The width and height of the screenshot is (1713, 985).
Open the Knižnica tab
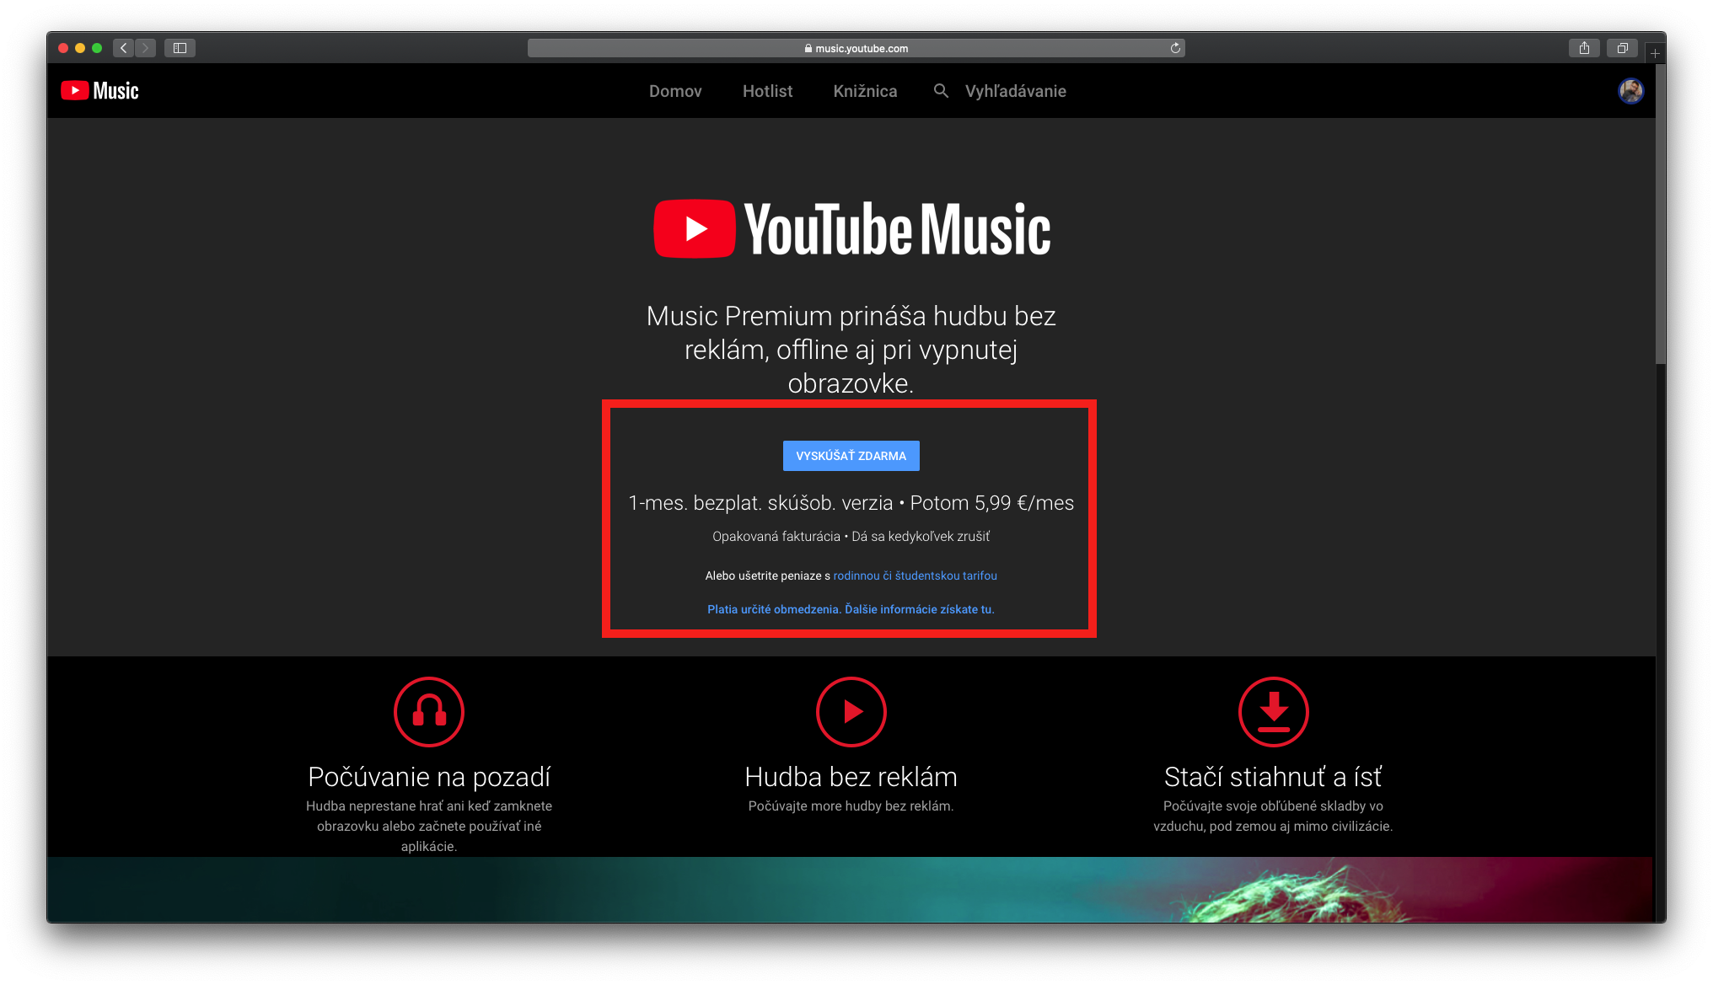pyautogui.click(x=865, y=91)
